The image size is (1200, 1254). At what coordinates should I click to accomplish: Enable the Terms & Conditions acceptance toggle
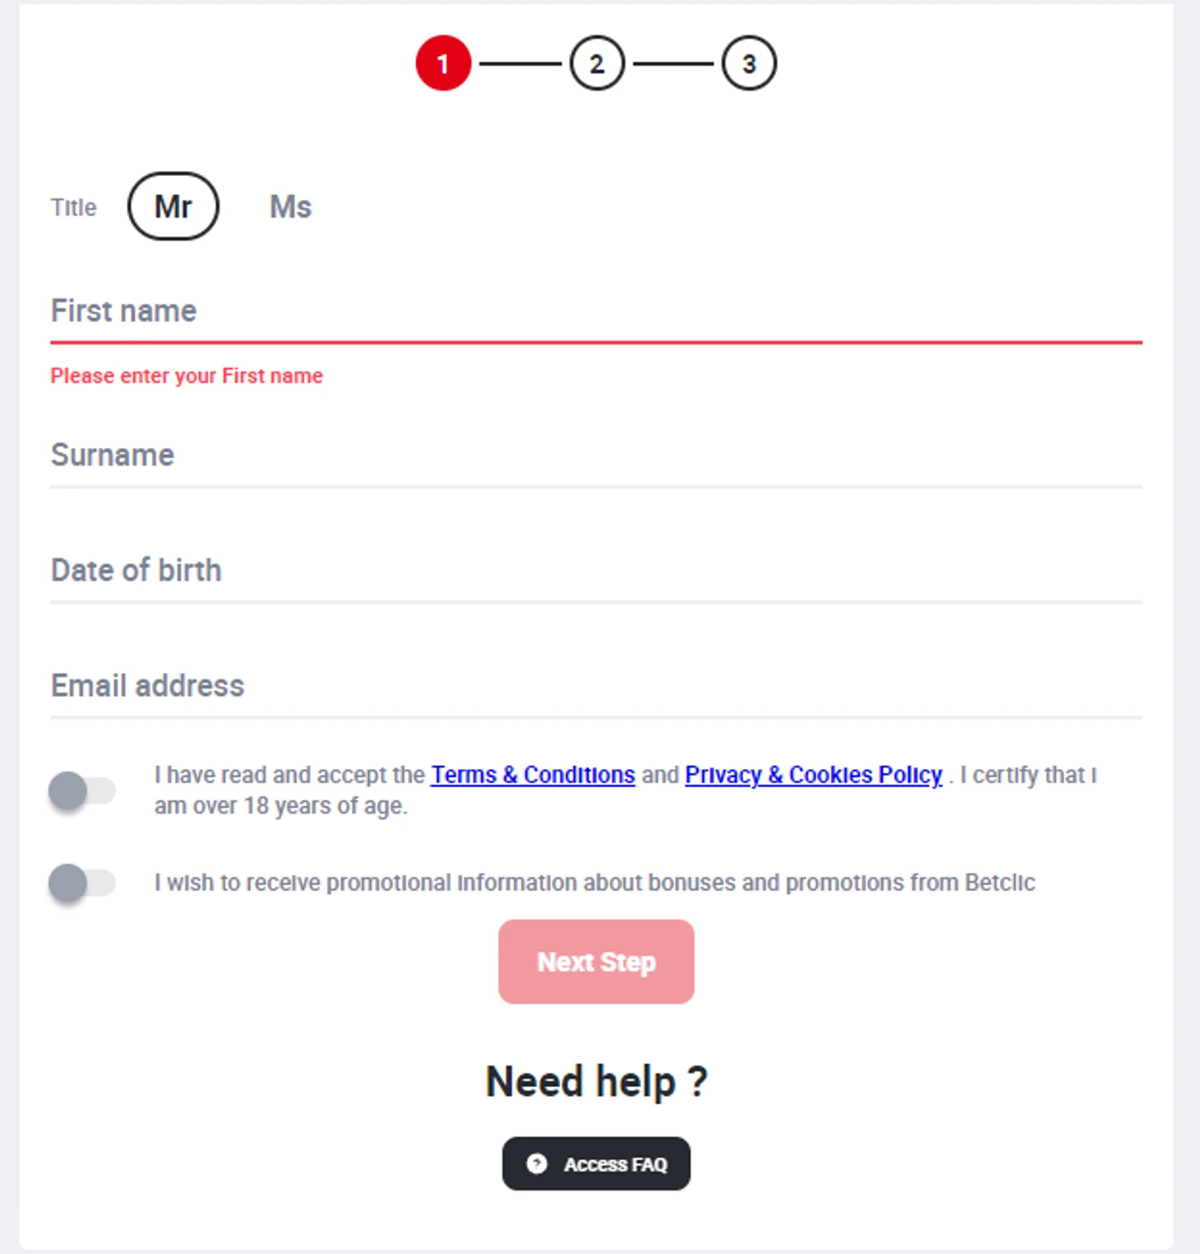(82, 791)
